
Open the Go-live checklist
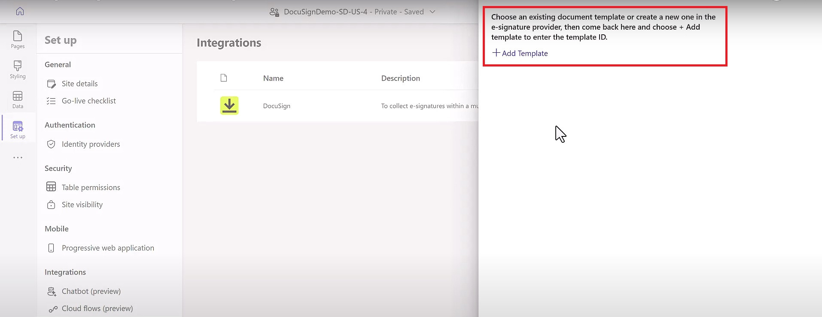(88, 101)
